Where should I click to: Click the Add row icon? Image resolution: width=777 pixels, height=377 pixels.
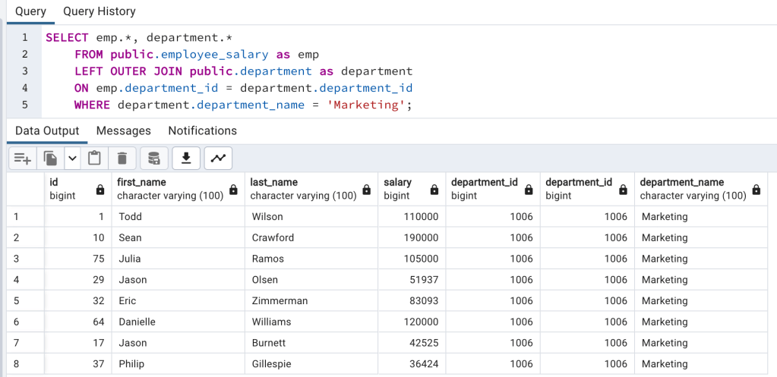(x=23, y=159)
